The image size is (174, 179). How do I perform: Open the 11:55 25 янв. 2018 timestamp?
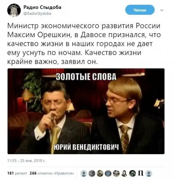(x=27, y=160)
